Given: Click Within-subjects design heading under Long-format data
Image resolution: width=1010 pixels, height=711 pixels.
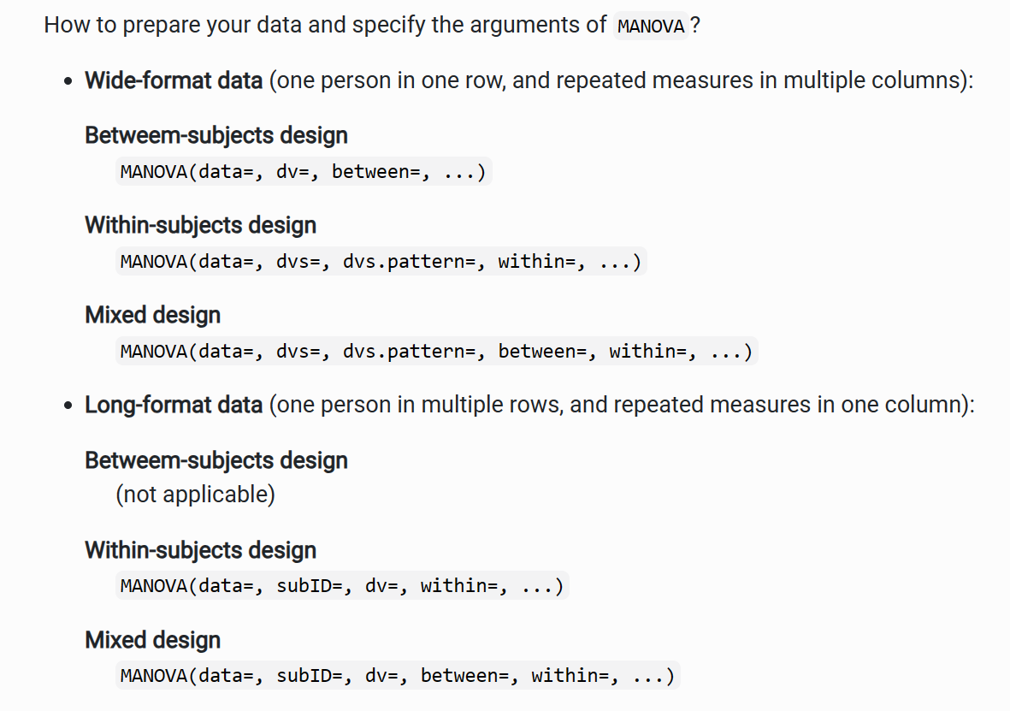Looking at the screenshot, I should tap(200, 550).
